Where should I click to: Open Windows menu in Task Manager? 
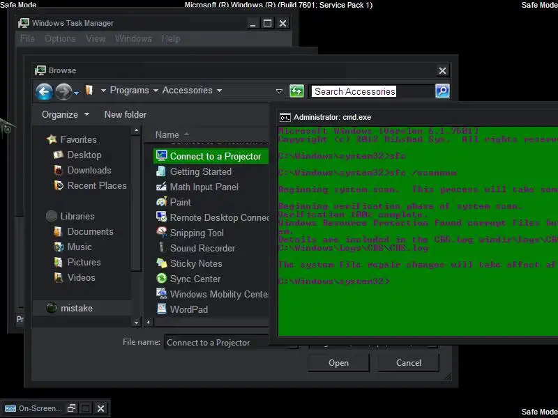[133, 38]
